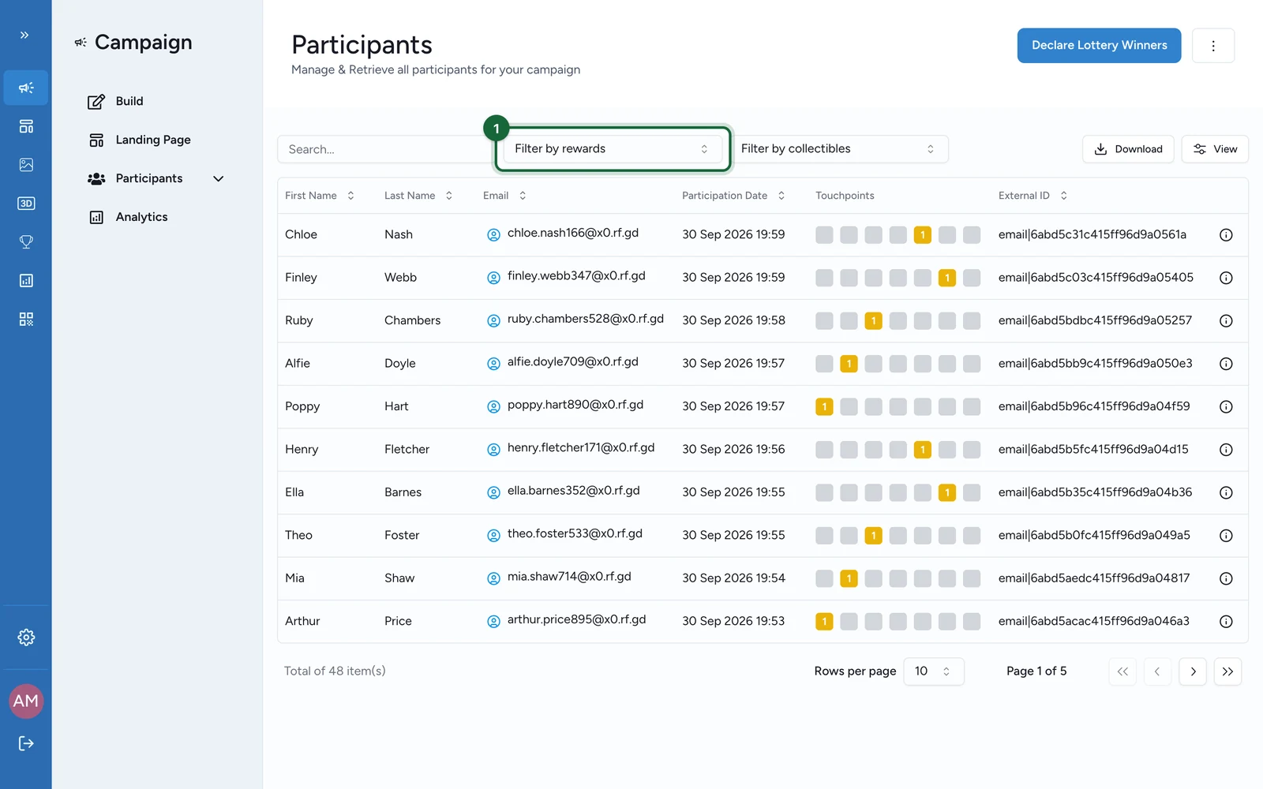
Task: Click profile icon beside henry.fletcher171 email
Action: tap(493, 450)
